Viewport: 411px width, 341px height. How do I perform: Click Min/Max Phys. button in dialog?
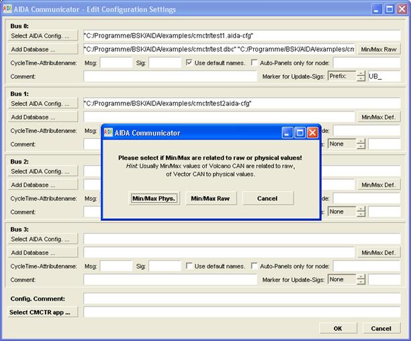tap(154, 198)
